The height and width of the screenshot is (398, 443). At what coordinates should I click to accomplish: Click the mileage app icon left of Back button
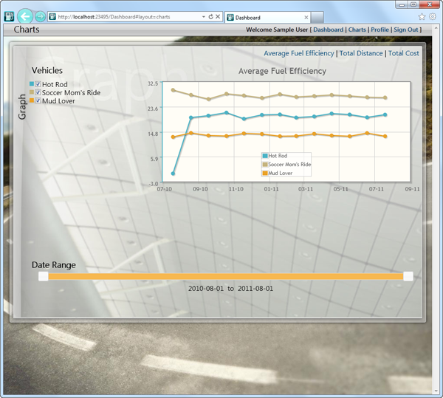[10, 17]
